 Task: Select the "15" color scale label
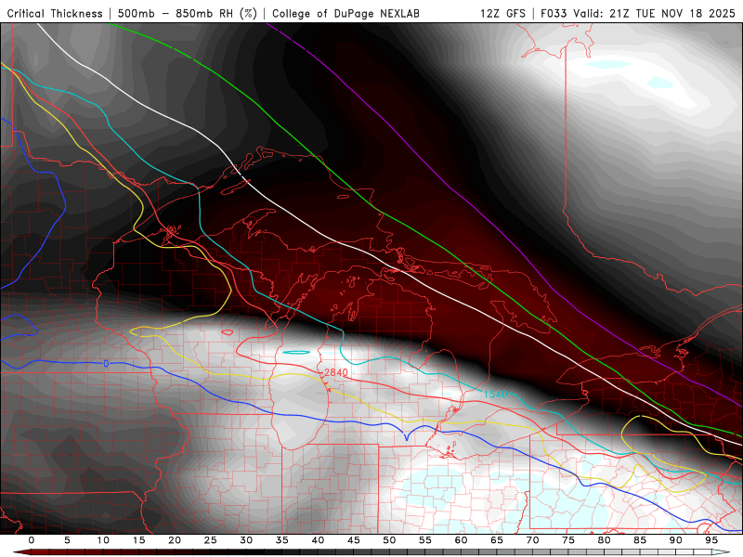[x=138, y=540]
